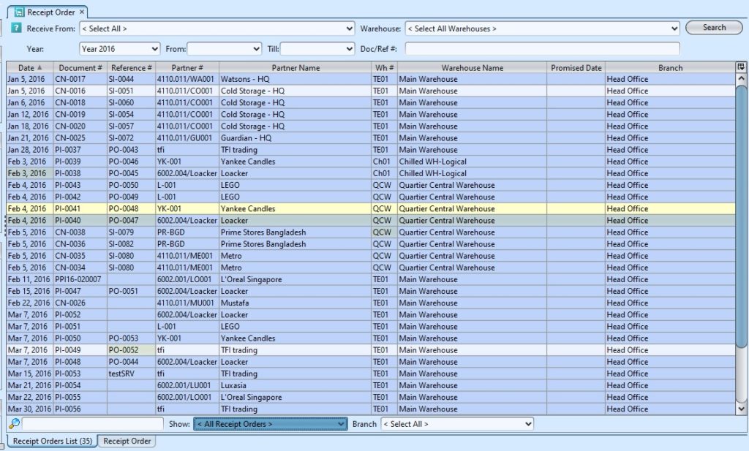
Task: Select document PI-0040 cell
Action: coord(80,221)
